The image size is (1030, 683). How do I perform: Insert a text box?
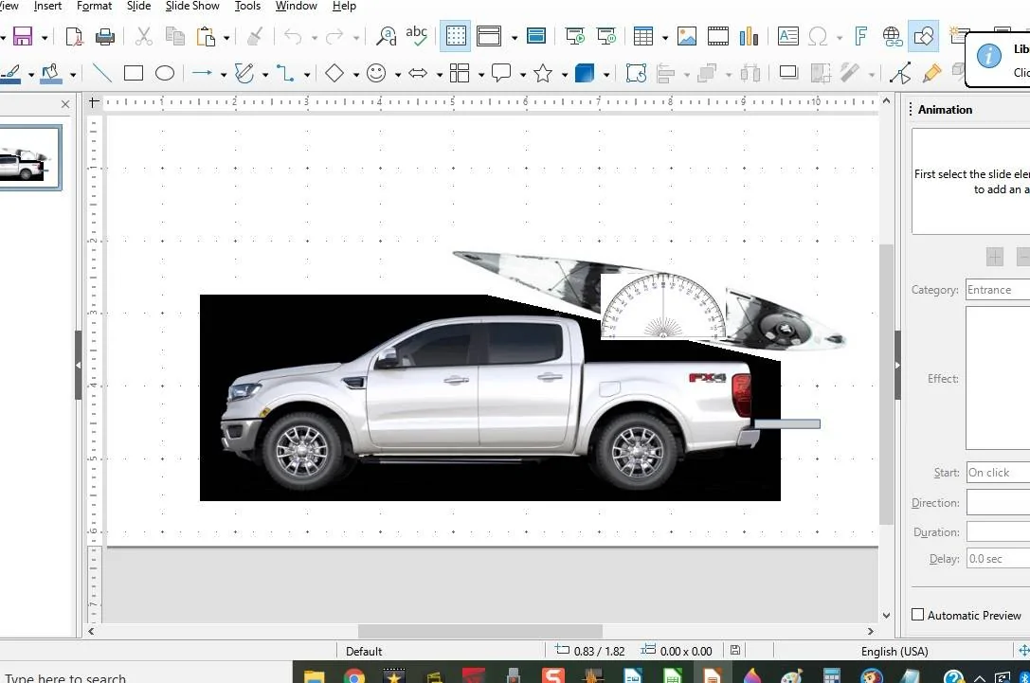(787, 36)
